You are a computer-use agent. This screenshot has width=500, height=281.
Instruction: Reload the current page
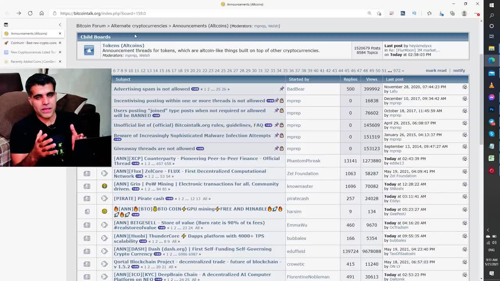click(30, 13)
